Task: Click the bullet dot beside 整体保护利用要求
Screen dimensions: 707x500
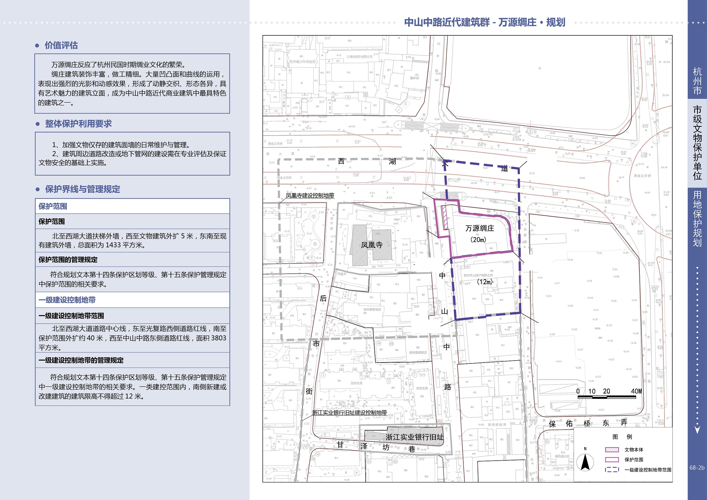Action: (x=38, y=124)
